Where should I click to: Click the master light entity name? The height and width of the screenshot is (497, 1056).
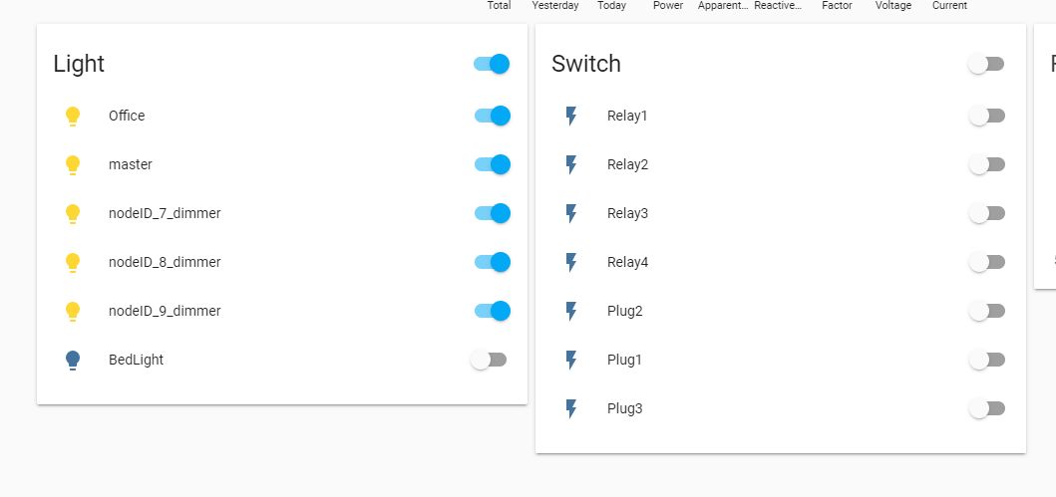click(131, 164)
